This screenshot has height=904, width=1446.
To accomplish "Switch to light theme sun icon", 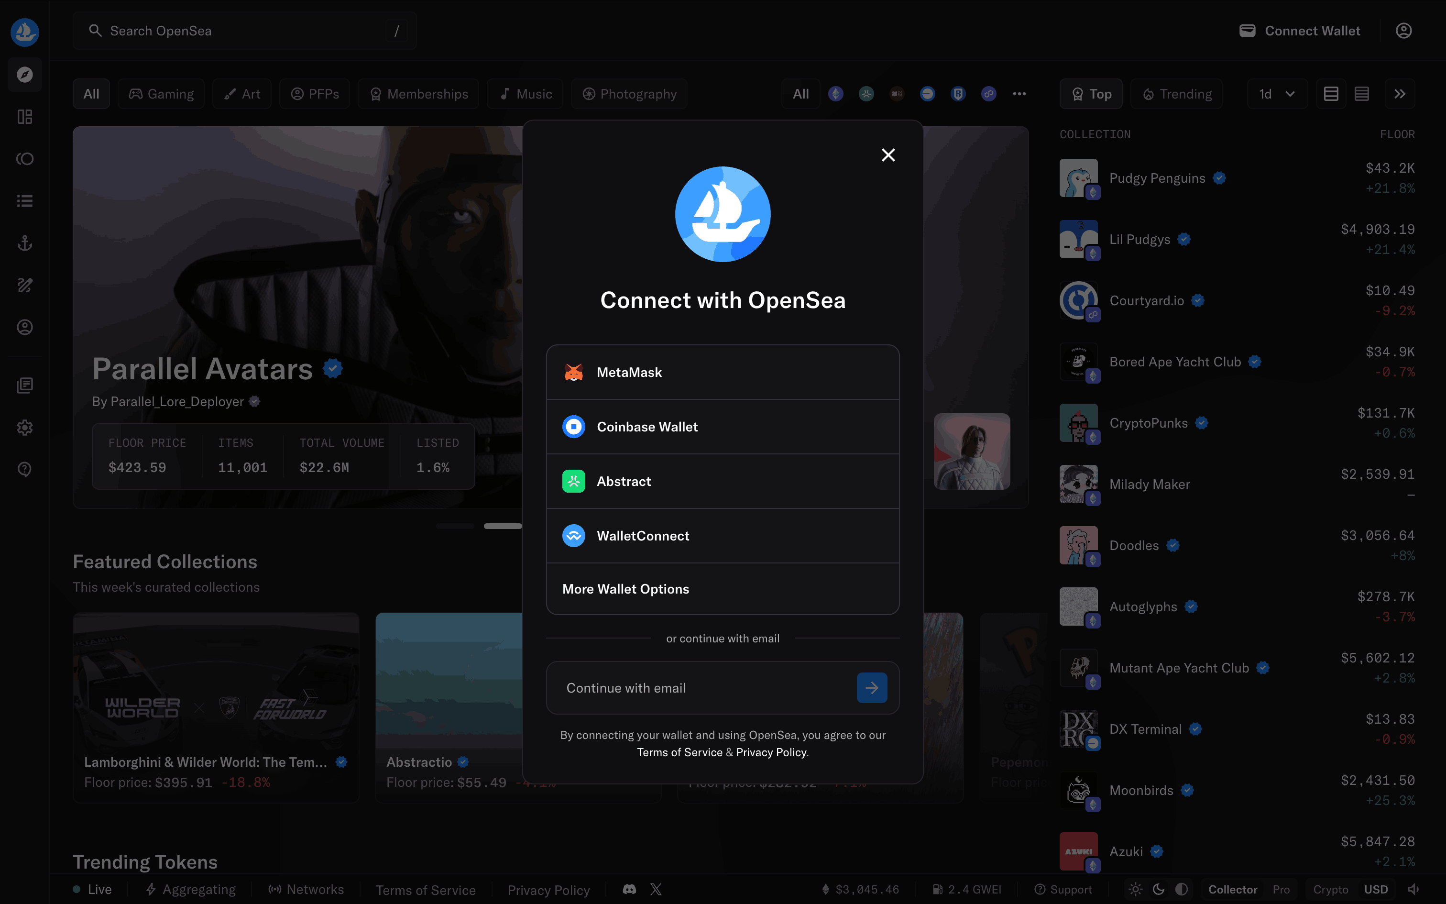I will (1135, 889).
